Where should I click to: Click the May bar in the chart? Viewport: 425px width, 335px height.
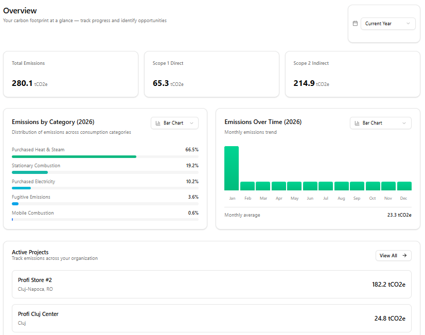294,186
